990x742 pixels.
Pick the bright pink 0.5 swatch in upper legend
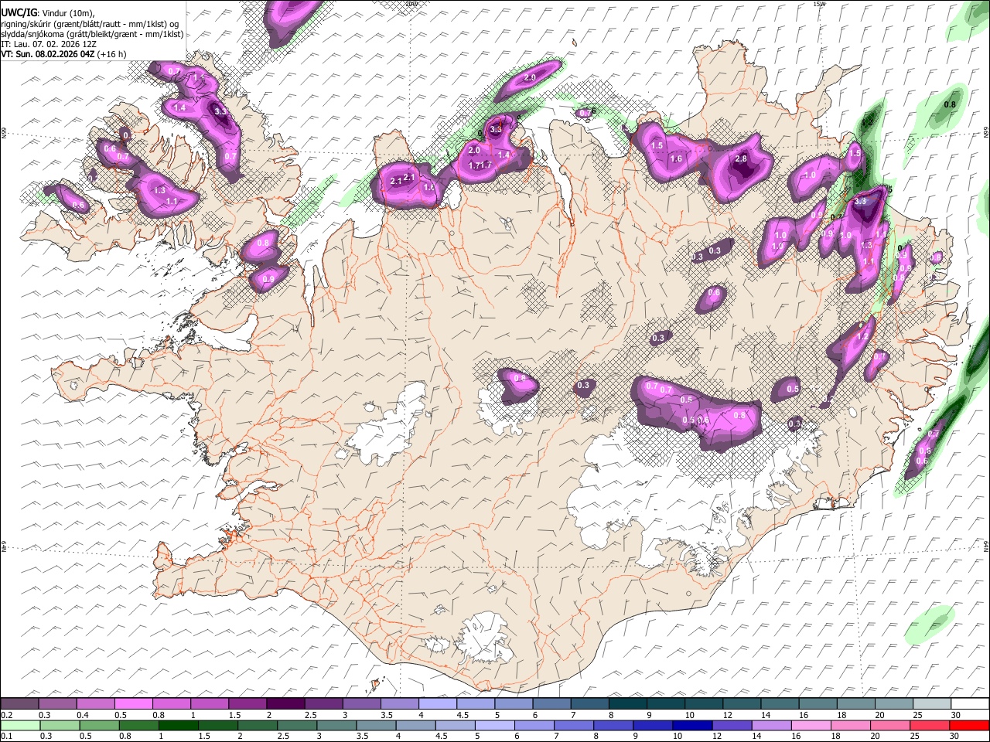(133, 703)
